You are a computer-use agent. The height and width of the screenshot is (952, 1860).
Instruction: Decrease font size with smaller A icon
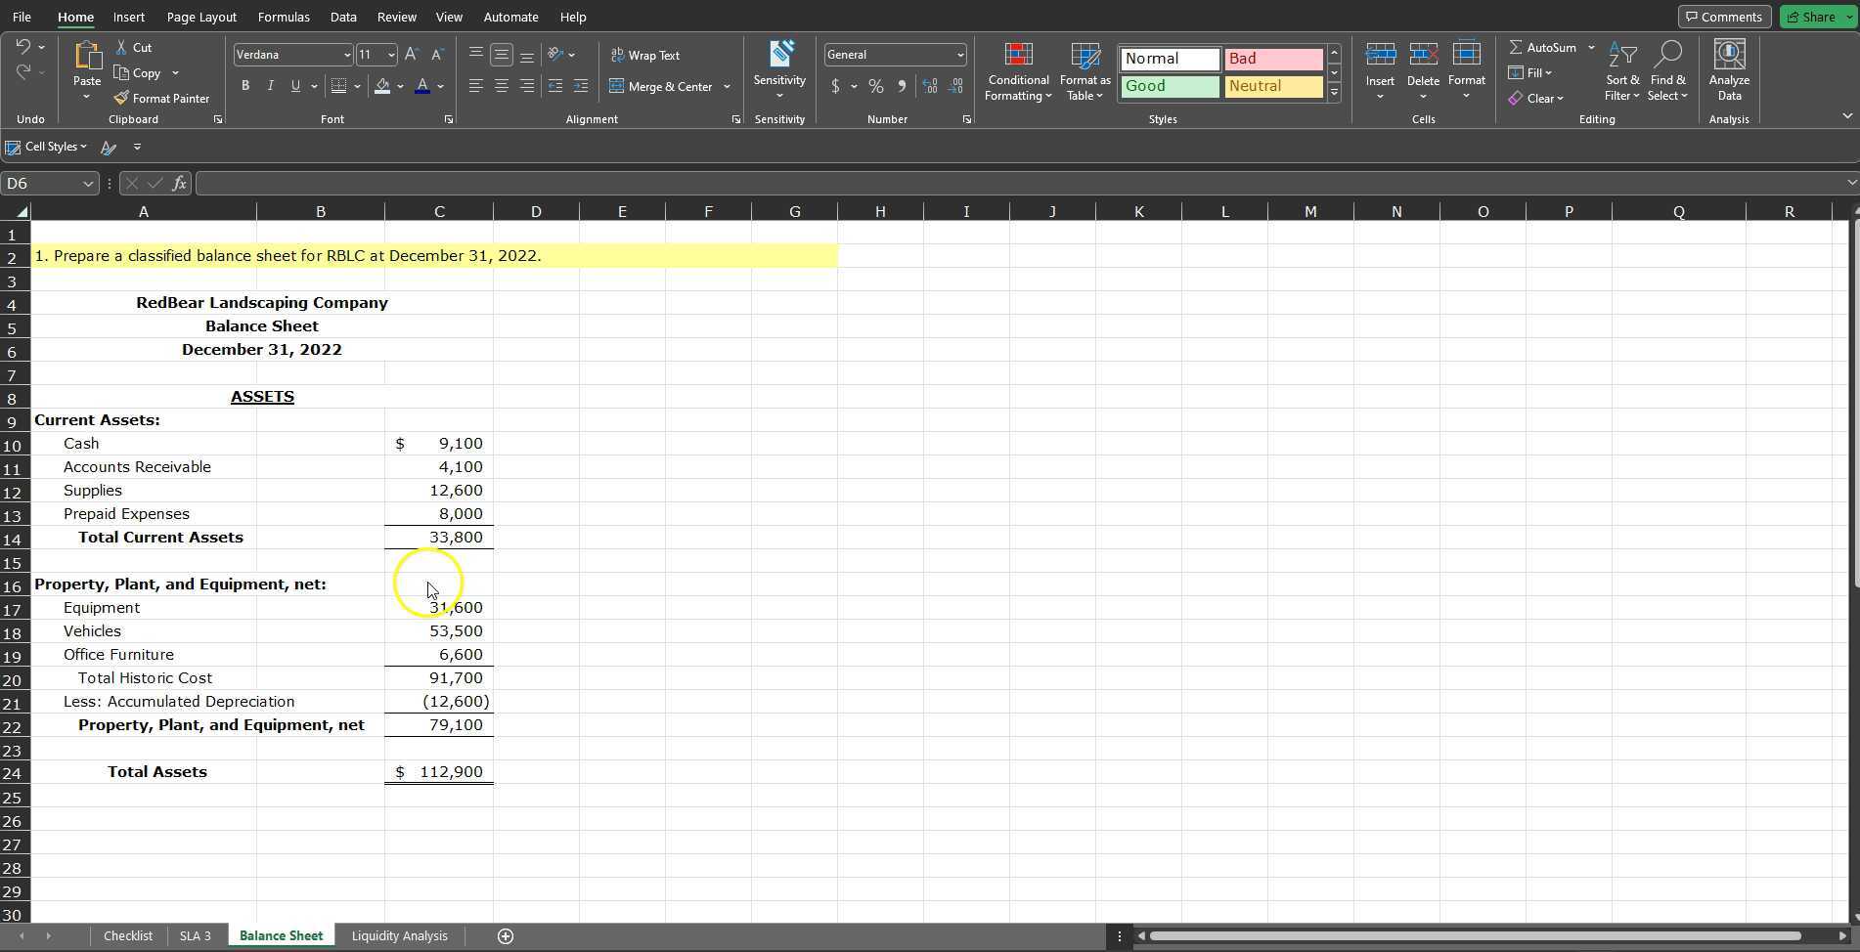tap(437, 55)
